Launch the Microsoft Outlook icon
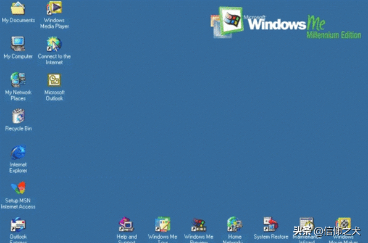The height and width of the screenshot is (243, 368). 54,80
